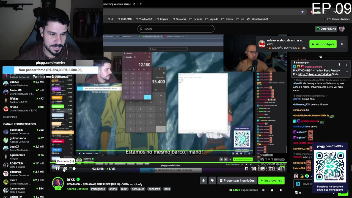Select the minecraft tag

tap(154, 189)
